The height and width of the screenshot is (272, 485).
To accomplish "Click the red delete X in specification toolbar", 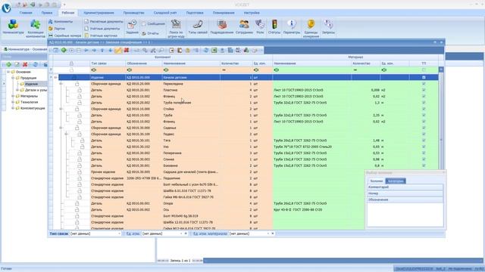I will pos(127,51).
